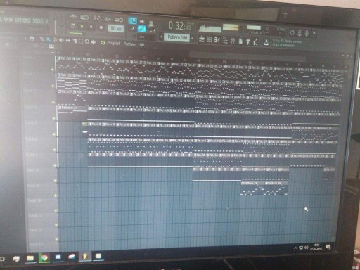Image resolution: width=360 pixels, height=270 pixels.
Task: Select the playlist zoom tool
Action: (87, 41)
